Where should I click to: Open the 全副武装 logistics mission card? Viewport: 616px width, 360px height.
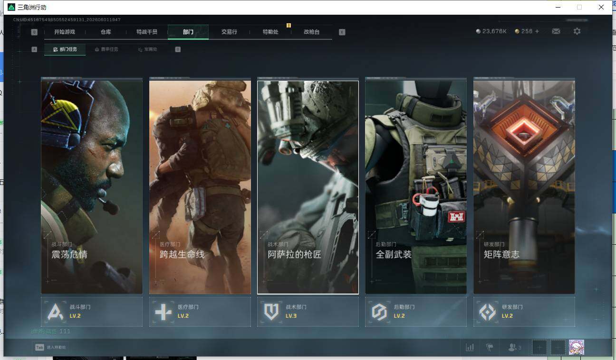point(416,187)
